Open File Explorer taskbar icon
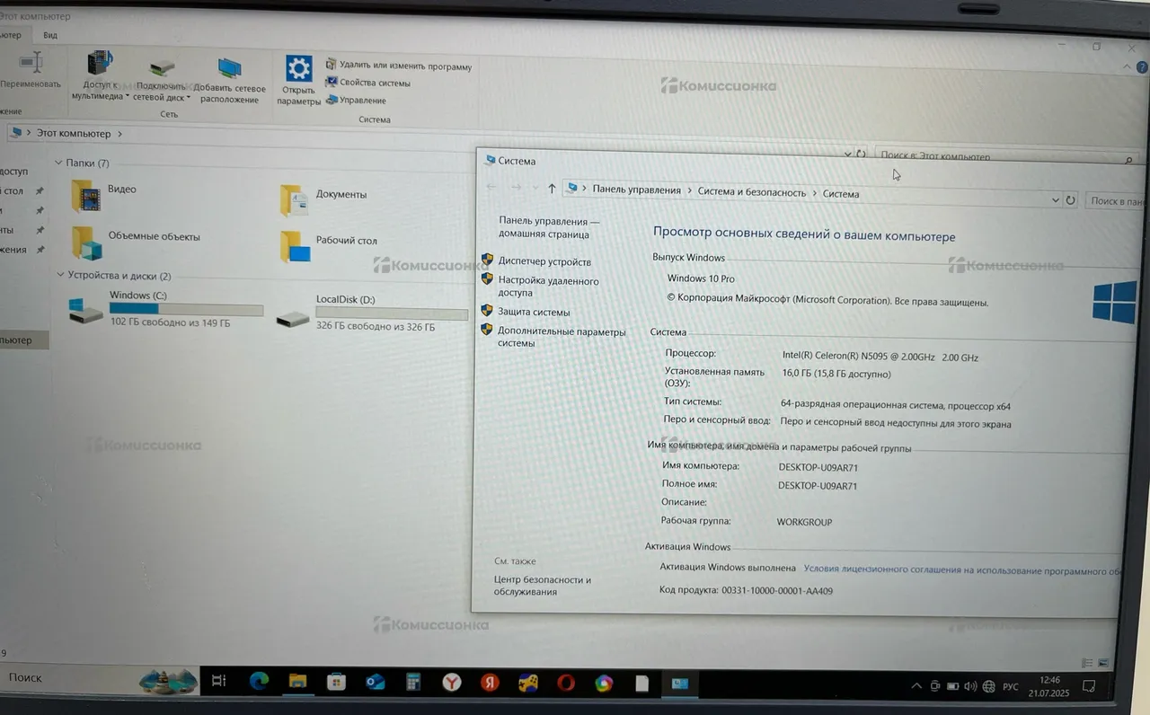The image size is (1150, 715). tap(297, 681)
